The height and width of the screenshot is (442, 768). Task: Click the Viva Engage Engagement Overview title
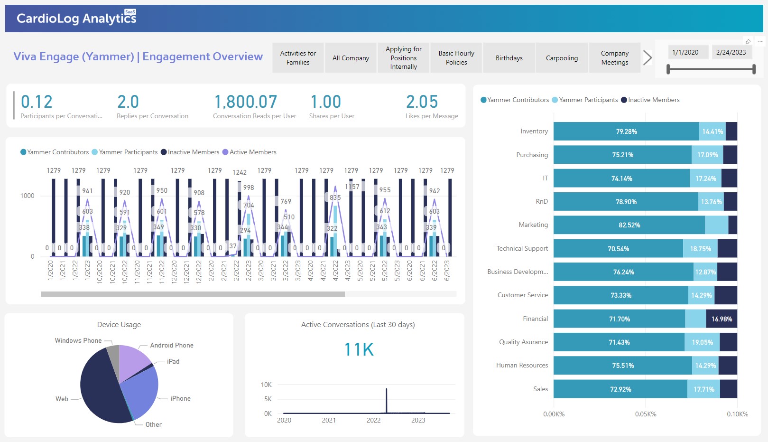click(138, 56)
